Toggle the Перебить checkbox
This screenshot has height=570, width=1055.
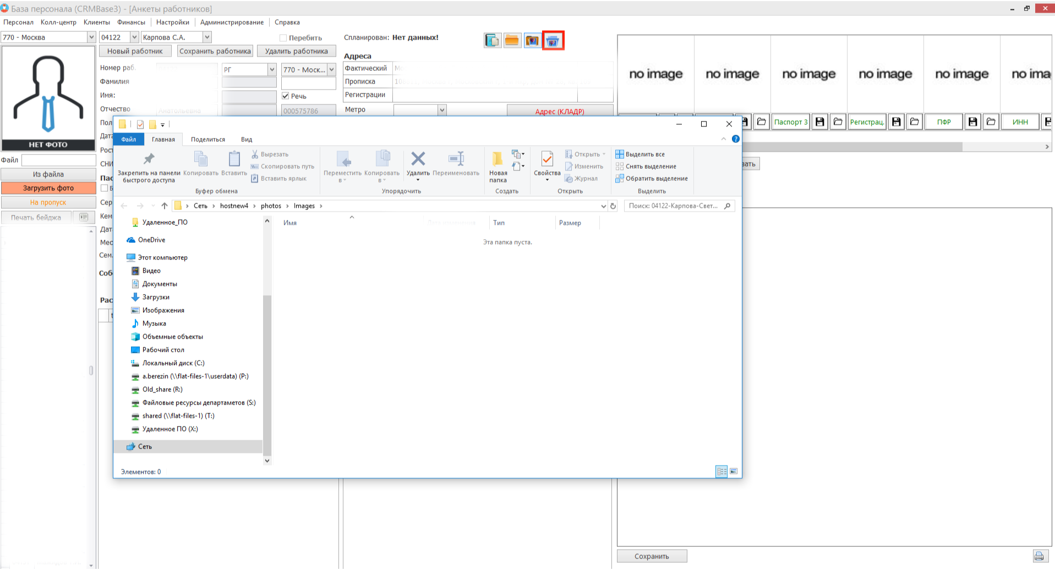pyautogui.click(x=283, y=38)
